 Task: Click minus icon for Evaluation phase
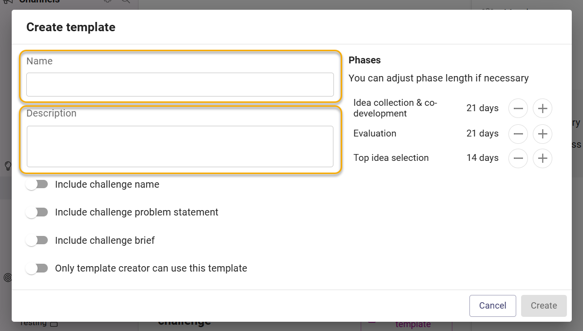pyautogui.click(x=518, y=134)
